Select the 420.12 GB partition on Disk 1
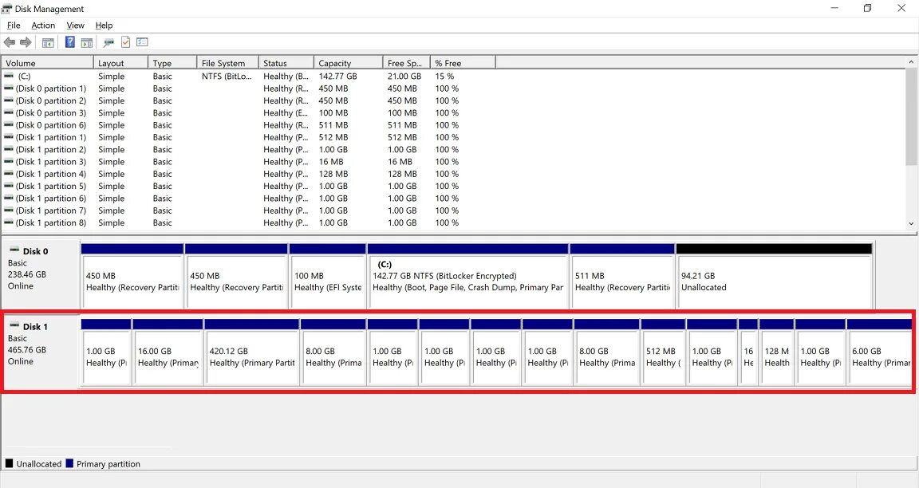Viewport: 919px width, 488px height. (251, 352)
